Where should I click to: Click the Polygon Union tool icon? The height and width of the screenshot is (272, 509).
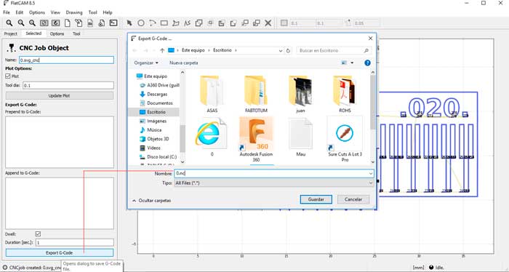coord(199,23)
